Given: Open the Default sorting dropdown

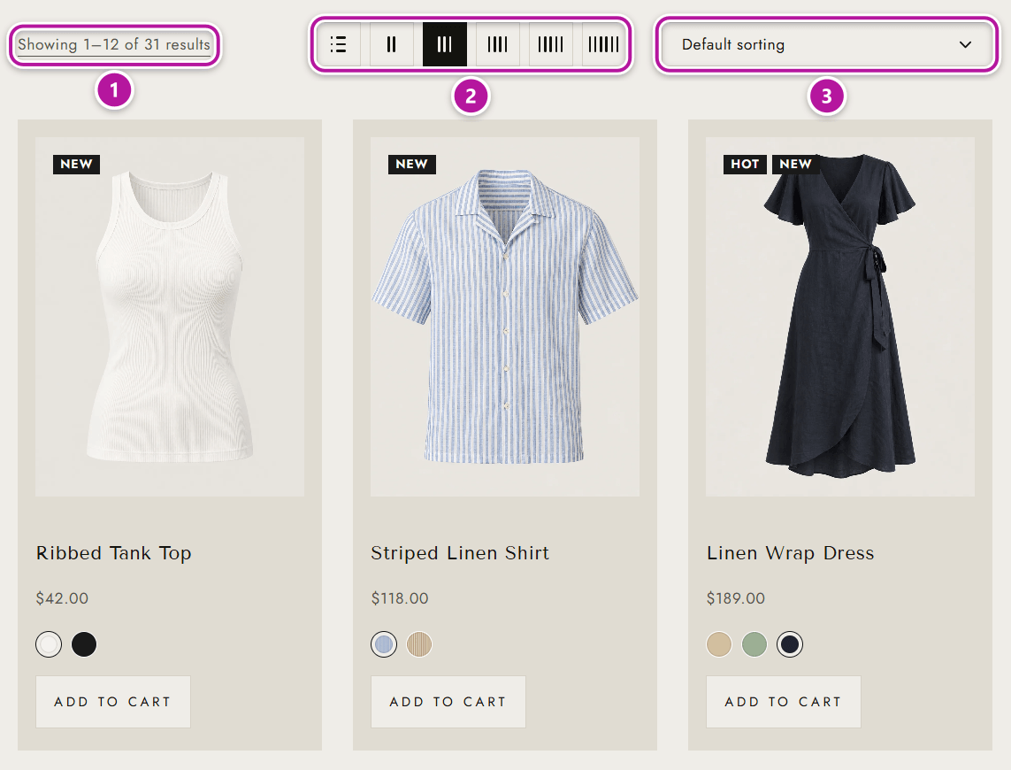Looking at the screenshot, I should point(827,44).
